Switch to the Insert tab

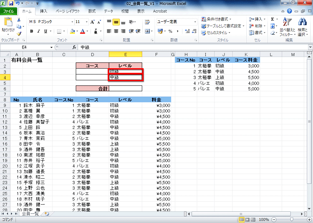[43, 11]
